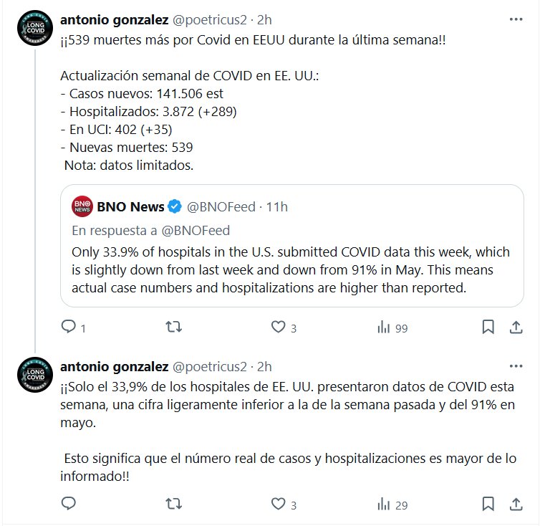Bookmark the second tweet
Viewport: 540px width, 526px height.
(x=488, y=505)
